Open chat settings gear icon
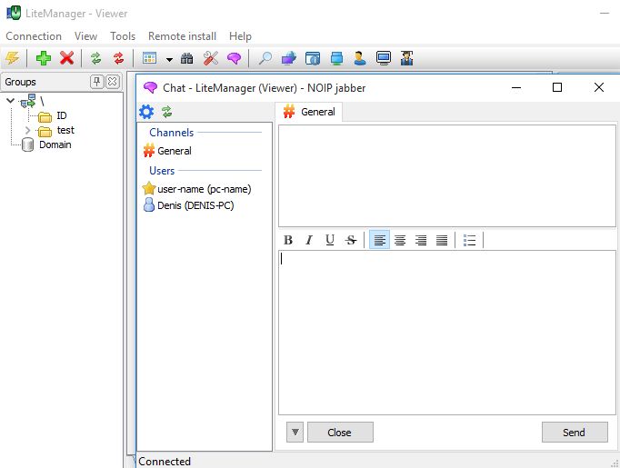The image size is (620, 468). point(146,112)
